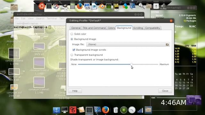Open the folder icon in the top dock
205x115 pixels.
[149, 6]
